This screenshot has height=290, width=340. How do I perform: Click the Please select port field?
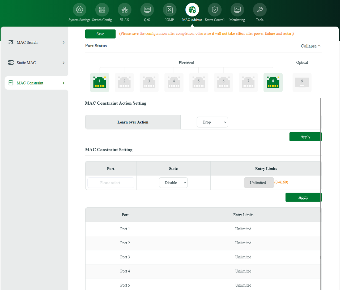[110, 182]
